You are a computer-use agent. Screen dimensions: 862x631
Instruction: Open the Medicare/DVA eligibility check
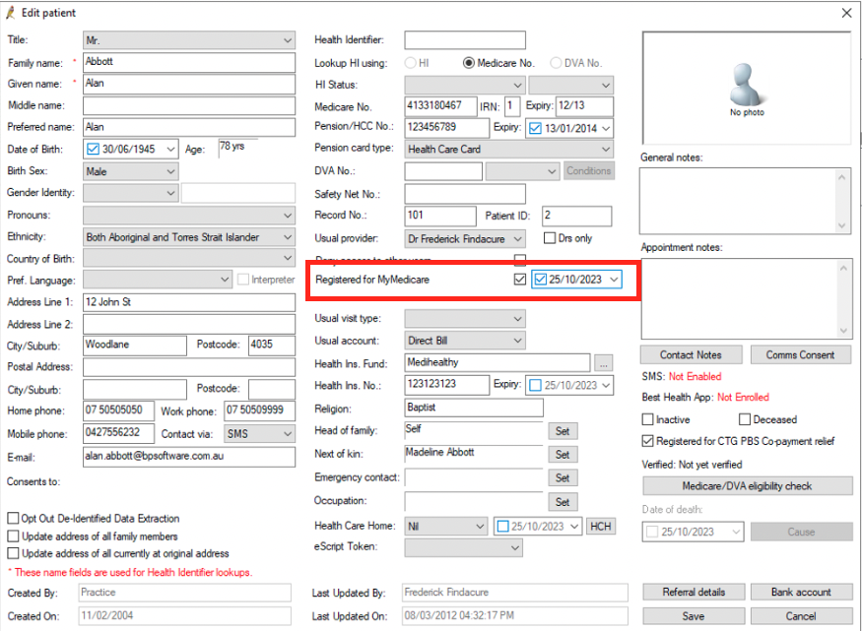pos(747,485)
